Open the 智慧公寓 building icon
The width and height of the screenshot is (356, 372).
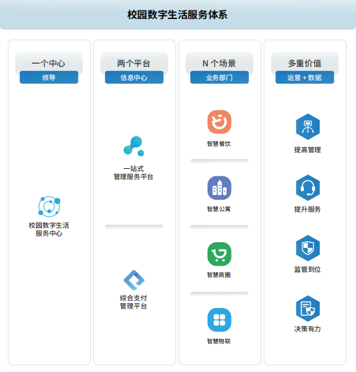pyautogui.click(x=219, y=188)
